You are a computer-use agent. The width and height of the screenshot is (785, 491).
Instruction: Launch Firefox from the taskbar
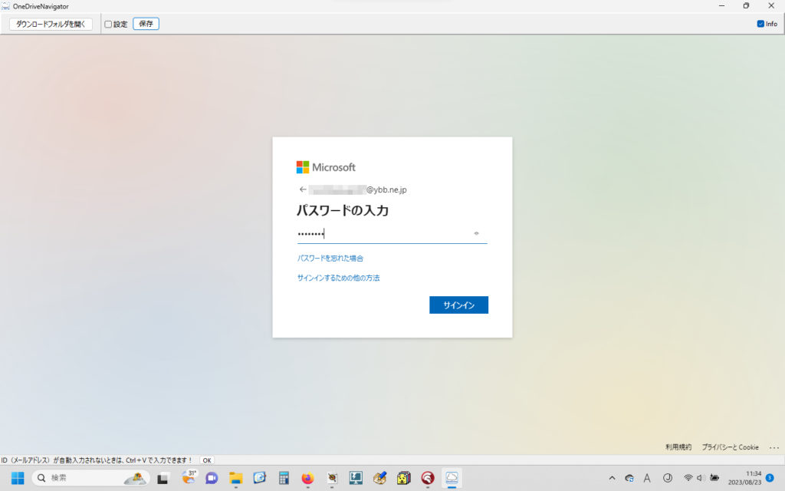[307, 479]
